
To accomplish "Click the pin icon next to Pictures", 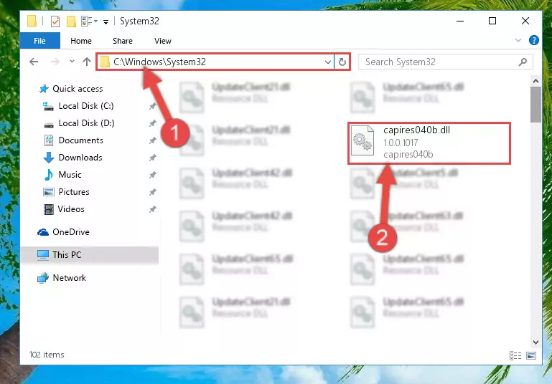I will (152, 192).
